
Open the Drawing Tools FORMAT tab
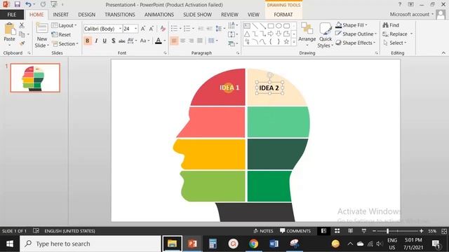tap(283, 15)
